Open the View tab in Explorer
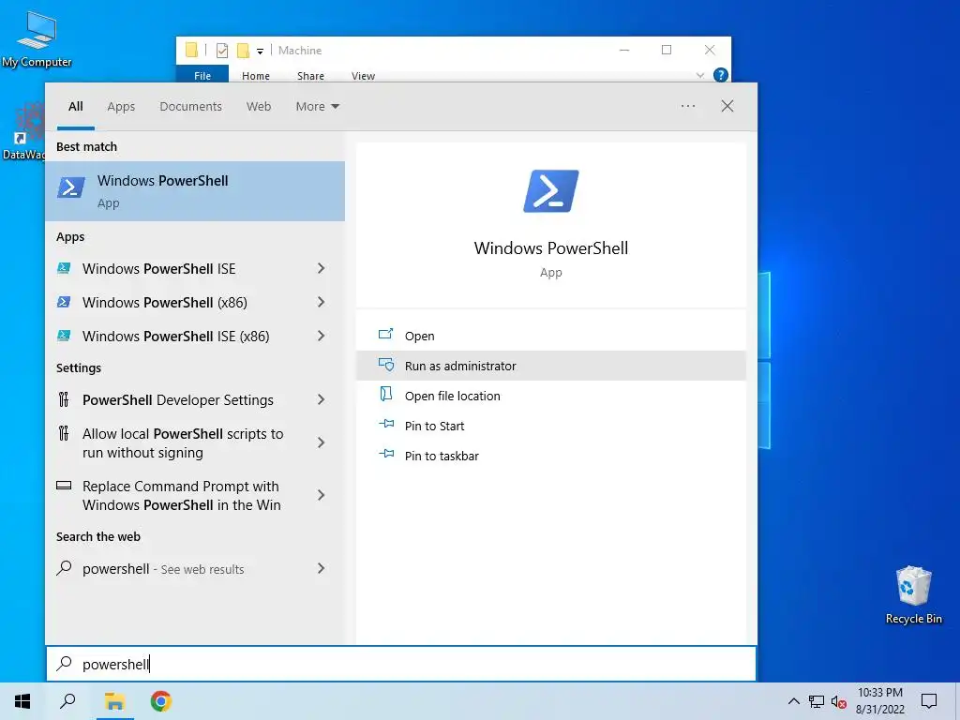The image size is (960, 720). (x=363, y=76)
